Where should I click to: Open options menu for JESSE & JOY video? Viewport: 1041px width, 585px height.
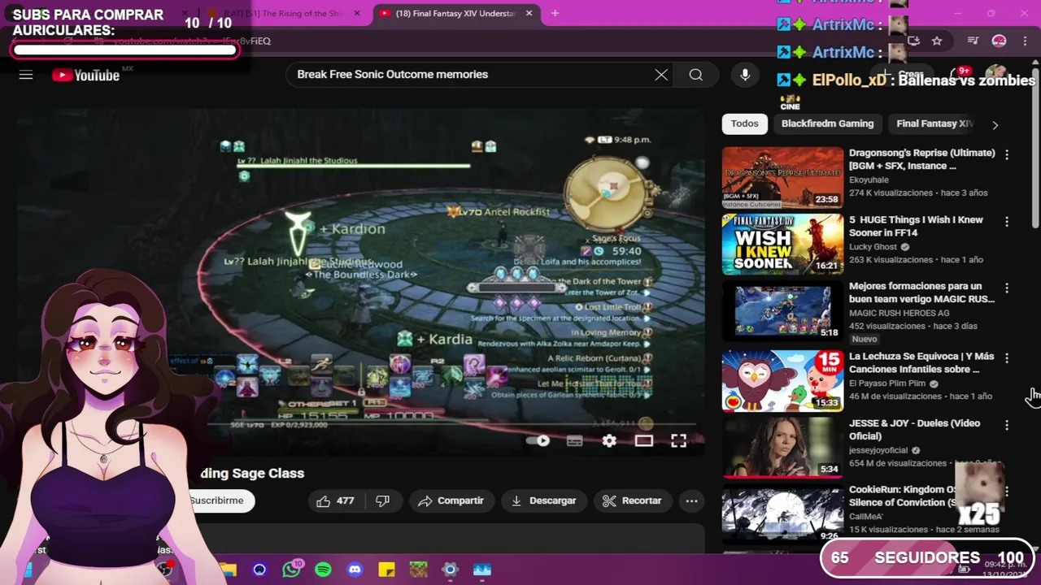coord(1007,425)
